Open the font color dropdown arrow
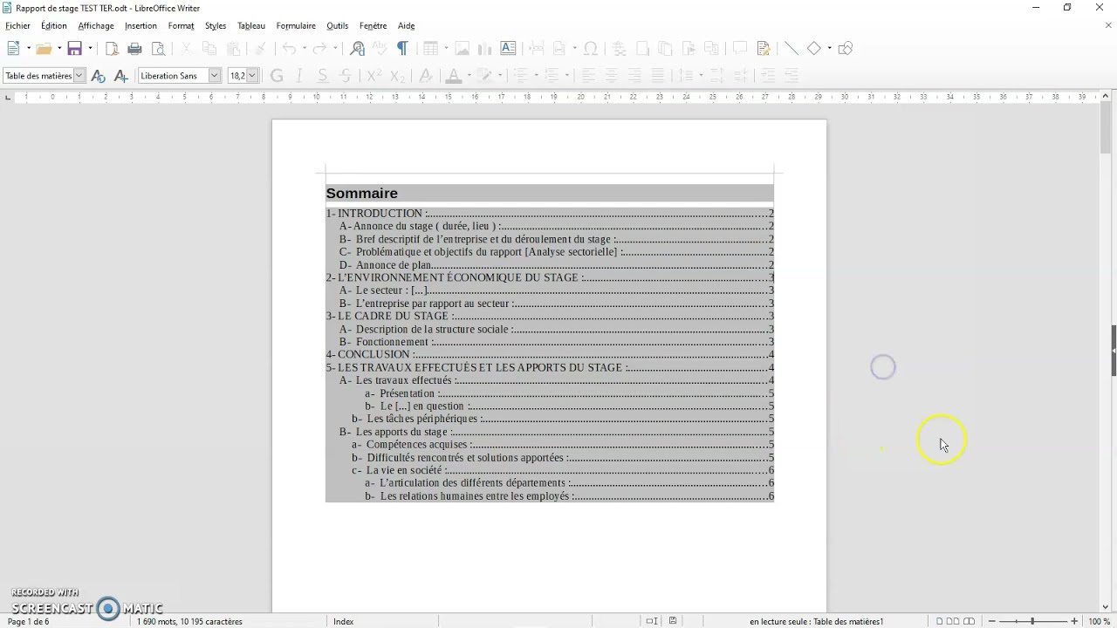The width and height of the screenshot is (1117, 628). [x=469, y=76]
